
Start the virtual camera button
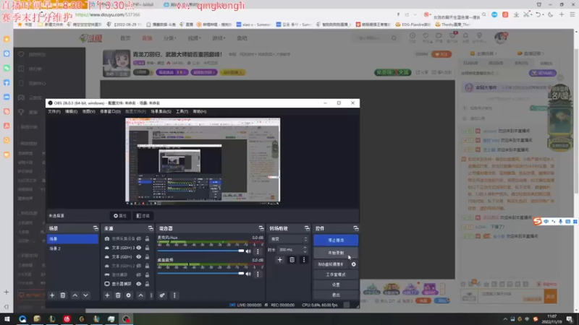point(331,264)
